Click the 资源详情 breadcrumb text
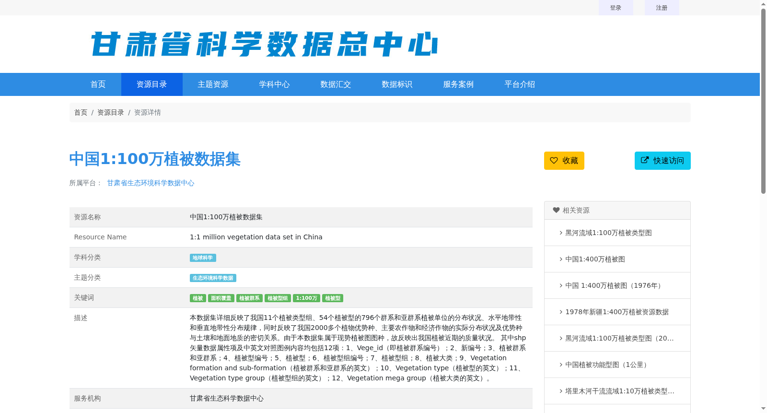Viewport: 767px width, 413px height. coord(148,112)
